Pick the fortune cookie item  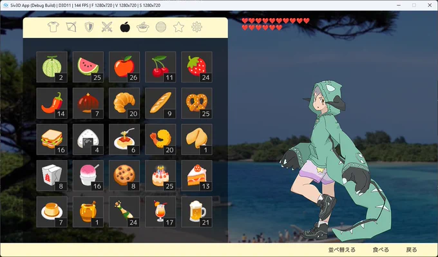pos(197,139)
